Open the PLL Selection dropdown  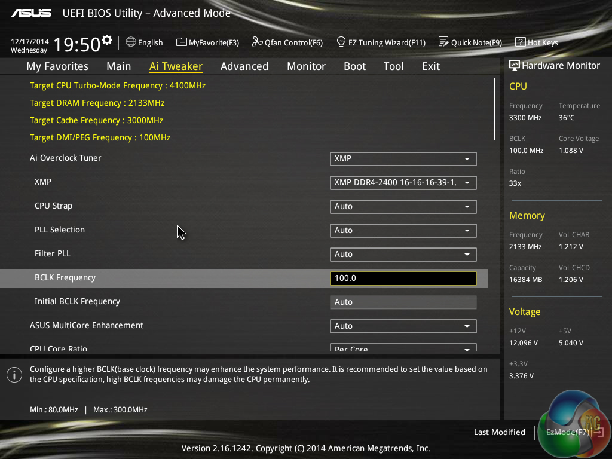403,230
